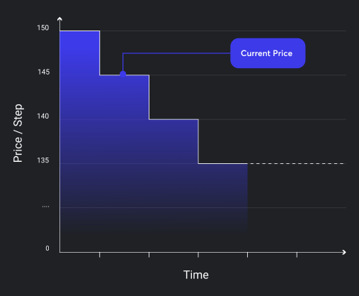Click the connector line to Current Price
Screen dimensions: 359x296
tap(176, 53)
